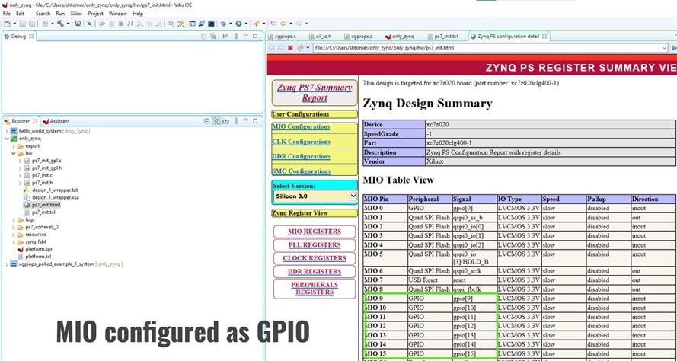Open the CLK Configurations link

pyautogui.click(x=301, y=142)
